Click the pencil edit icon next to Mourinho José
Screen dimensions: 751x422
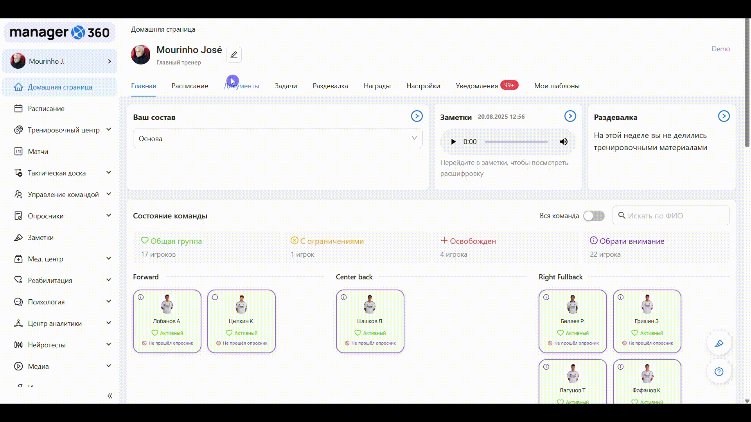(x=234, y=55)
